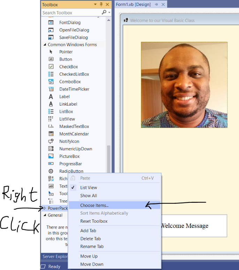Screen dimensions: 239x270
Task: Click the CheckBox control icon
Action: tap(51, 67)
